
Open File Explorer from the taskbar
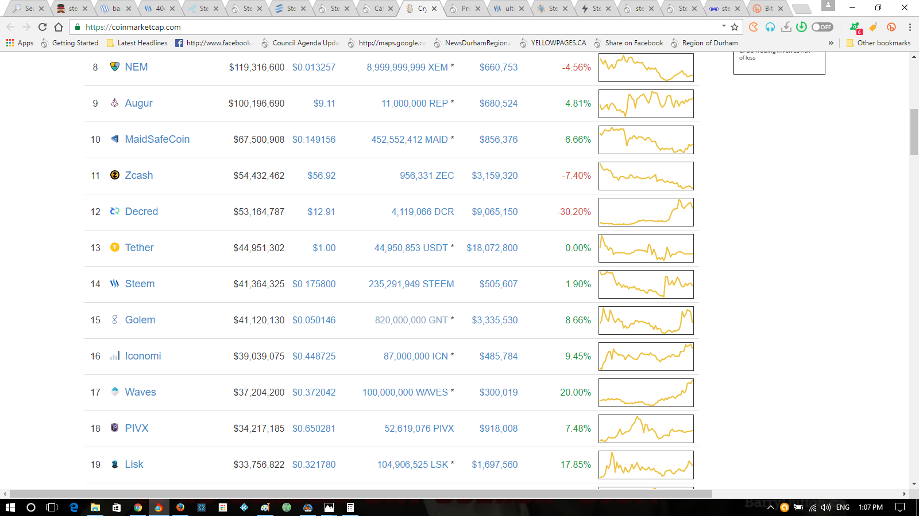pyautogui.click(x=95, y=507)
